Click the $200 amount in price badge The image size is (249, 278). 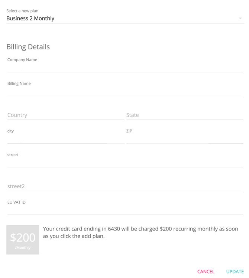[x=23, y=237]
